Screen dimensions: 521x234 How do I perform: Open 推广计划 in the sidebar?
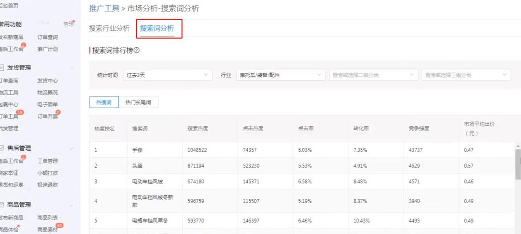click(x=48, y=49)
